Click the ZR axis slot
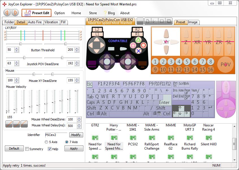The width and height of the screenshot is (239, 170). pos(219,42)
